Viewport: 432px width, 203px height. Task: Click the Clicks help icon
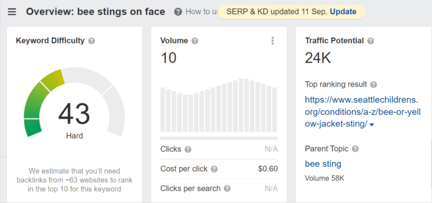(x=188, y=150)
